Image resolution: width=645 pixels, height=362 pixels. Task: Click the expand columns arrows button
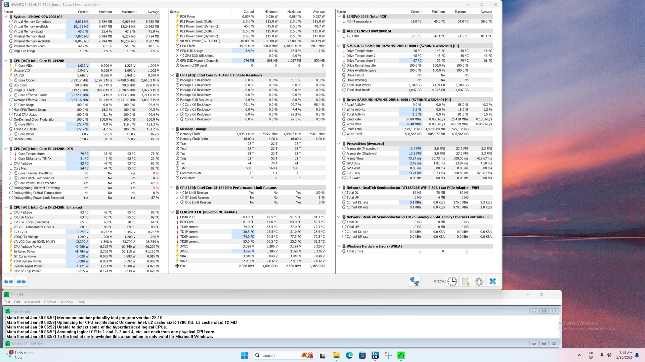[8, 282]
